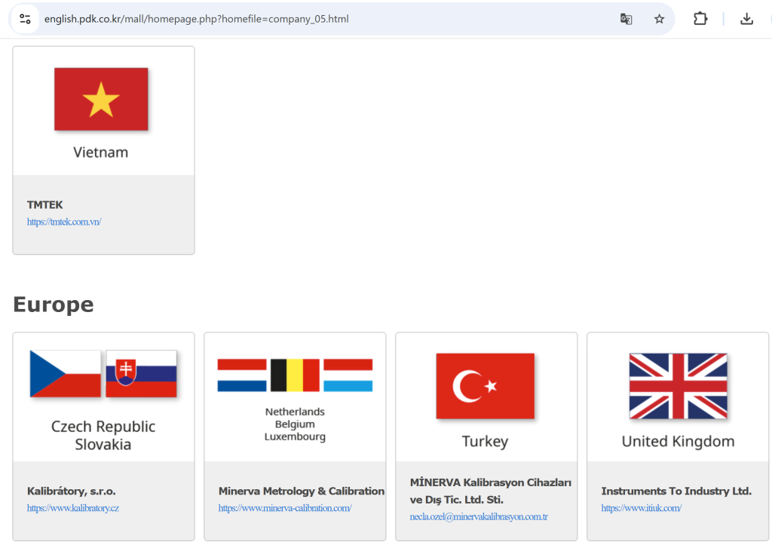Click the Czech Republic flag

click(65, 374)
